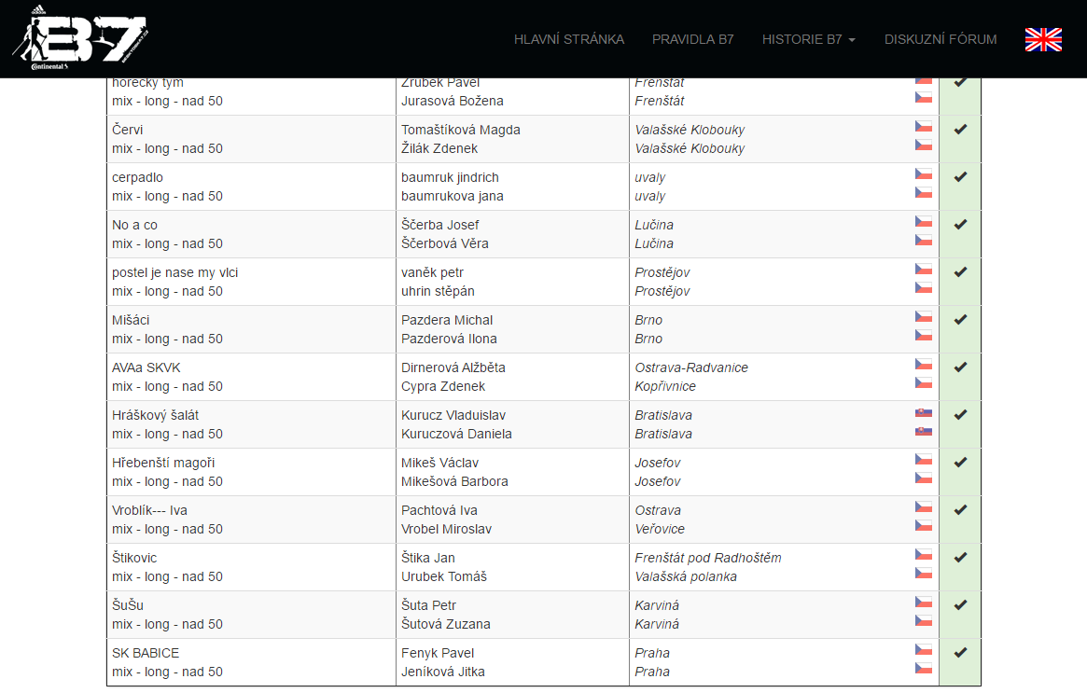Click city Kopřivnice
The width and height of the screenshot is (1087, 693).
point(665,387)
